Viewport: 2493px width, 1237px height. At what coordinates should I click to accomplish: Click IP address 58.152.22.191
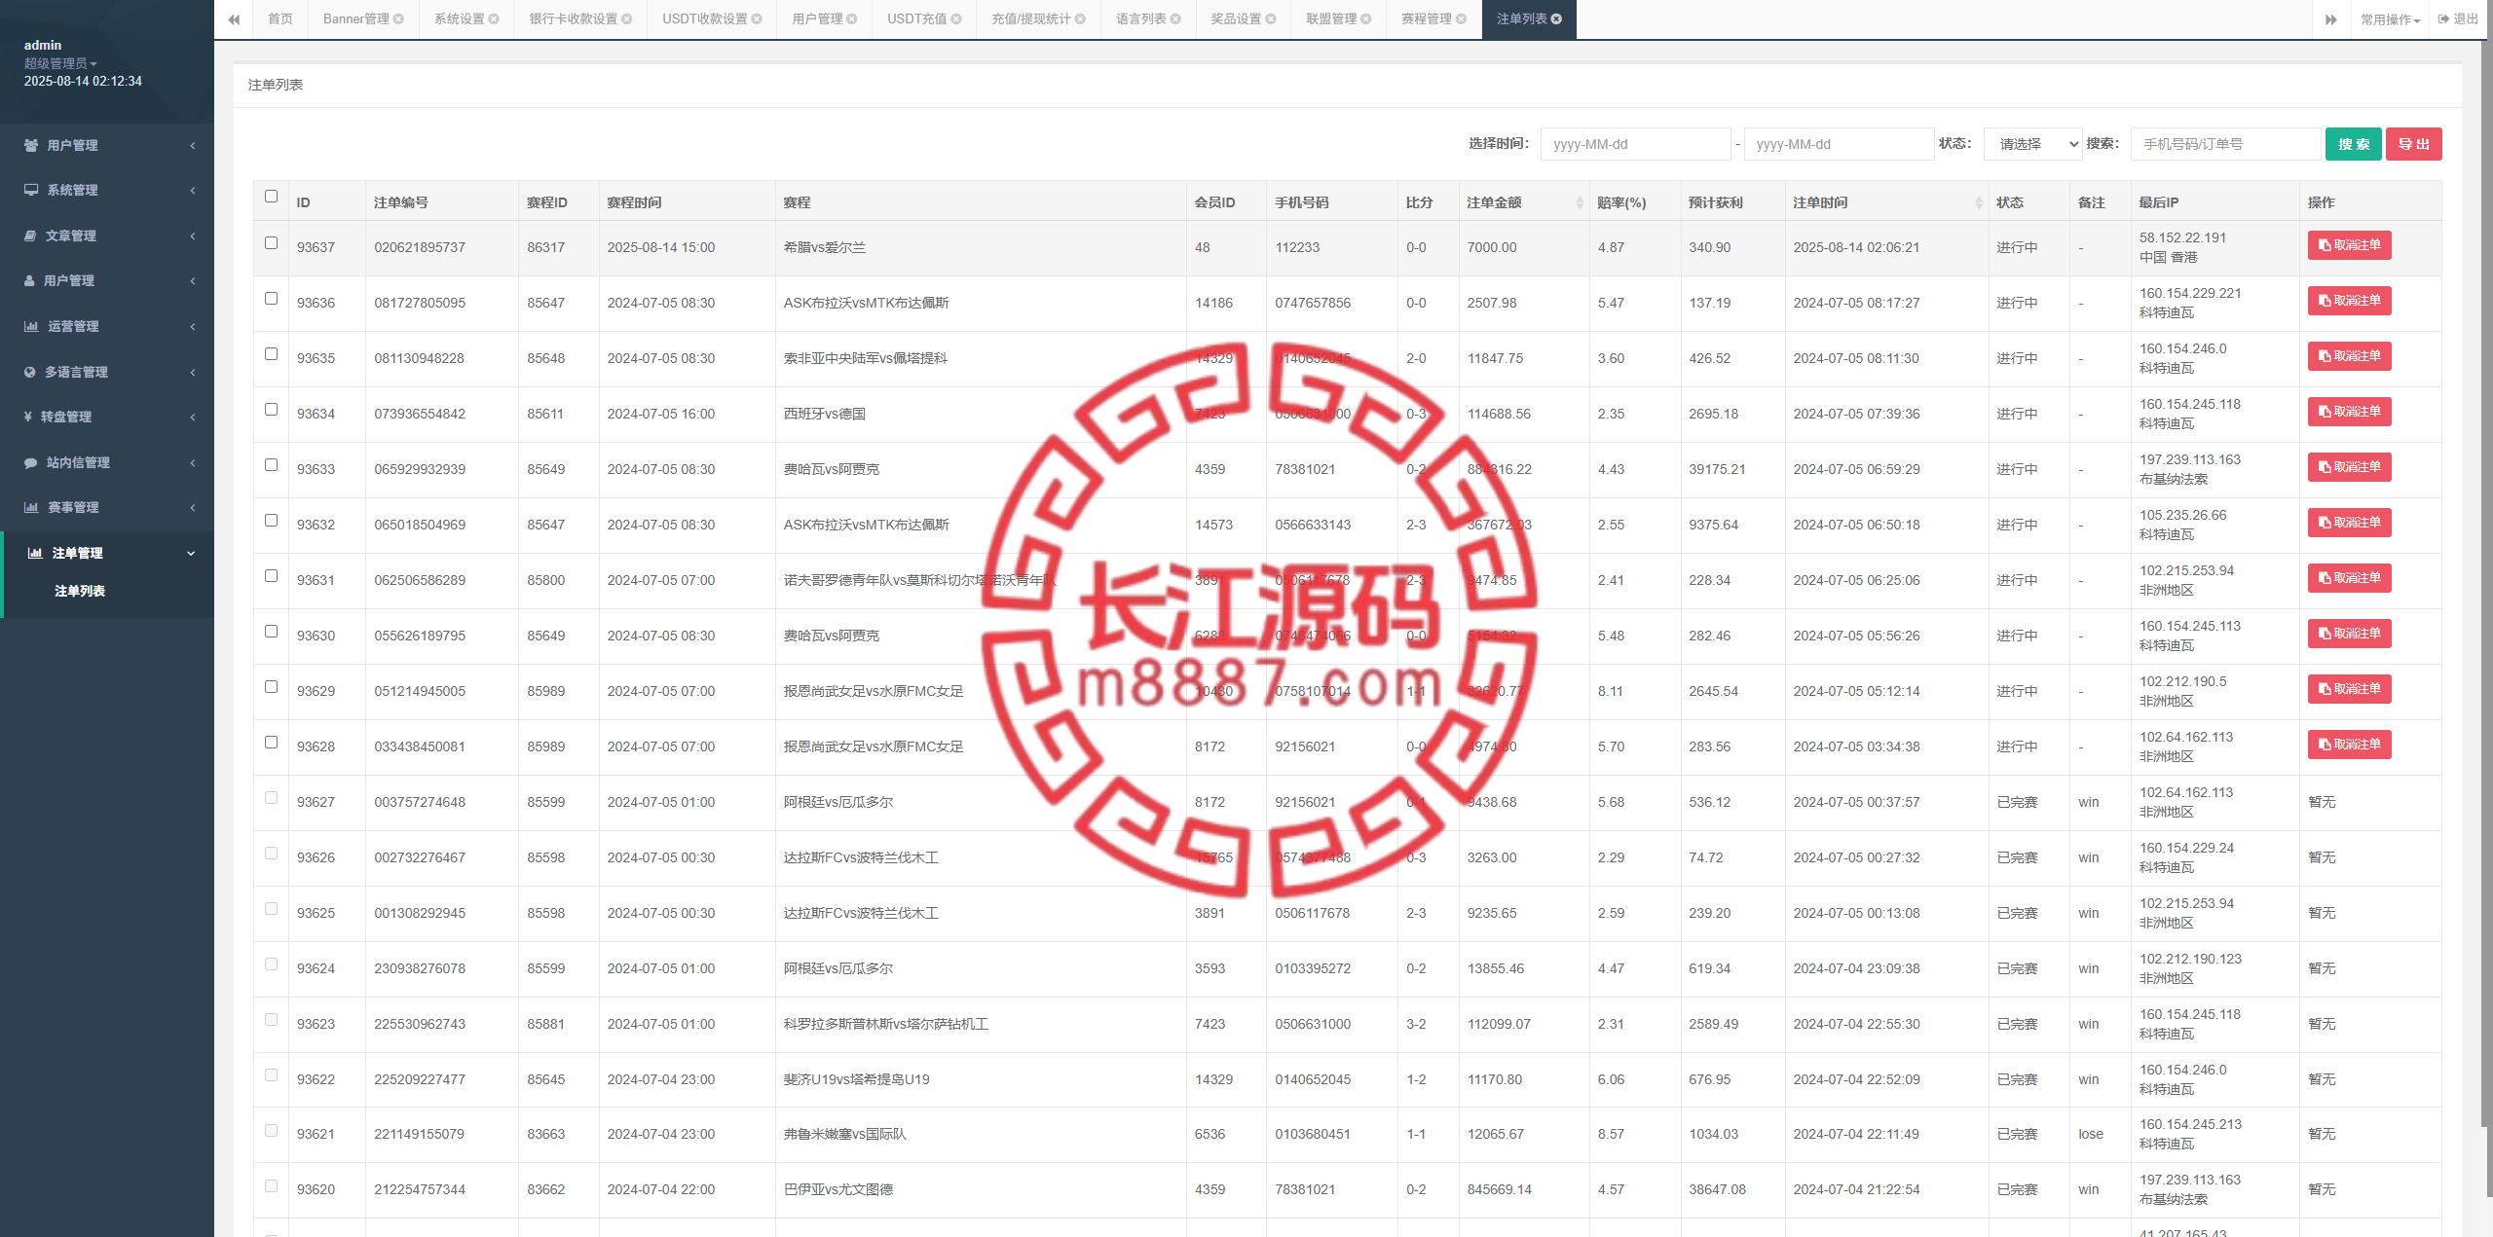coord(2182,237)
